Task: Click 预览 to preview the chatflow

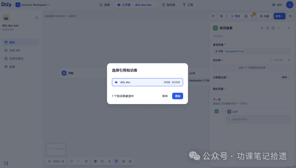Action: [x=236, y=16]
